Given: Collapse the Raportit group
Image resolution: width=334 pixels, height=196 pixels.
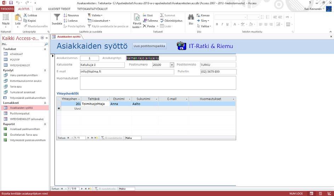Looking at the screenshot, I should [x=45, y=124].
